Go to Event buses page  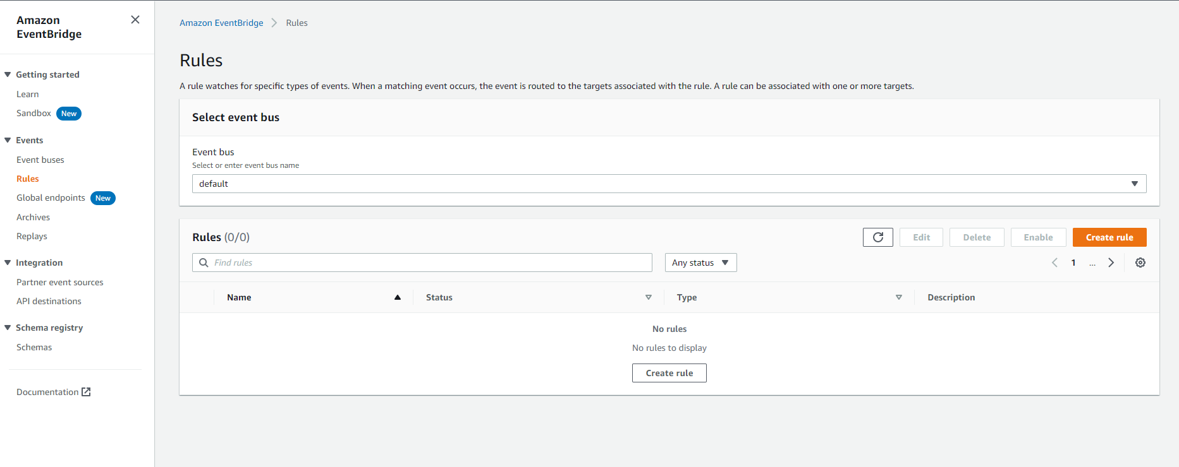(40, 160)
